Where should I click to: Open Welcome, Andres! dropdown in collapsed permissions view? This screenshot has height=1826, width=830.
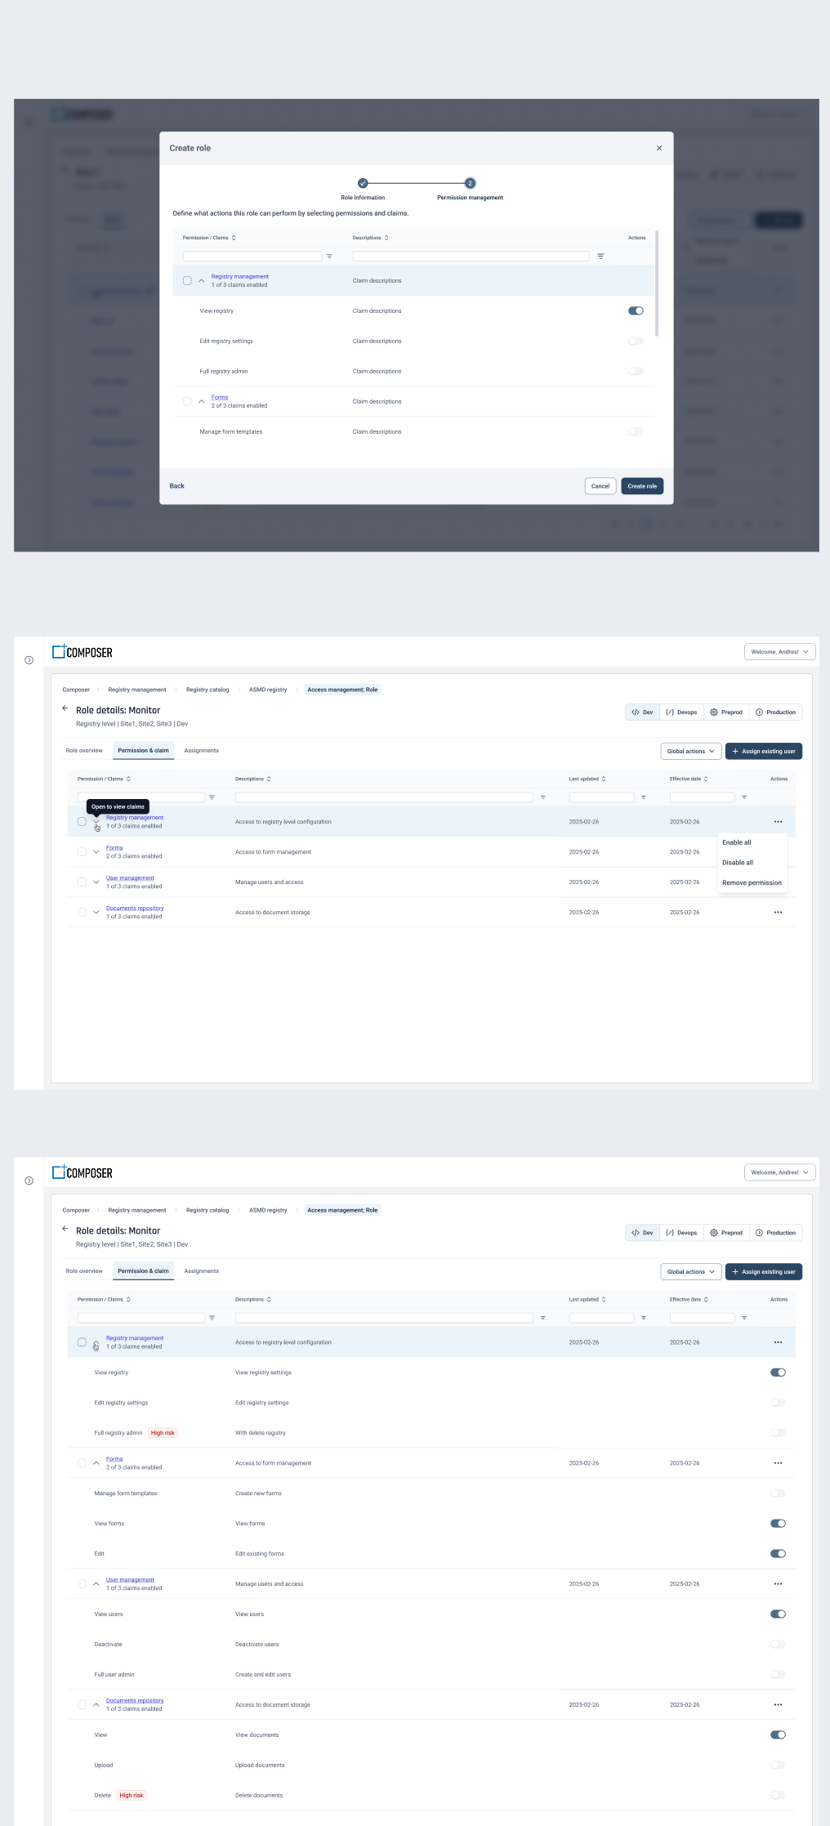(779, 652)
